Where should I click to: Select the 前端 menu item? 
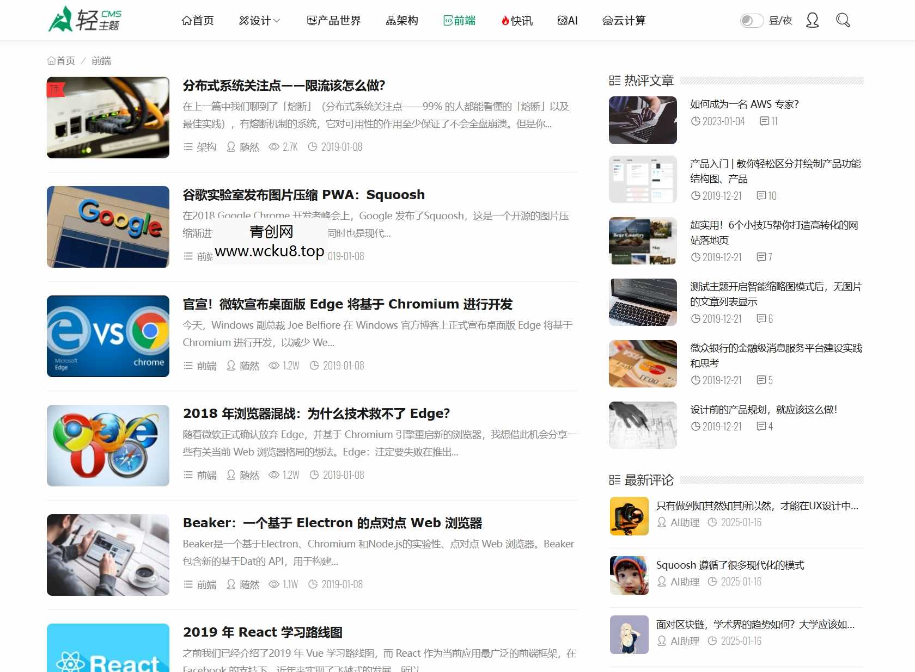click(460, 21)
